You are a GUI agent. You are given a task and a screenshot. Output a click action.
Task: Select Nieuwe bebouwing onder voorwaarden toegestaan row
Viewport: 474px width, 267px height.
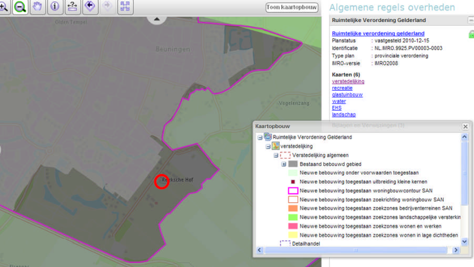(359, 173)
